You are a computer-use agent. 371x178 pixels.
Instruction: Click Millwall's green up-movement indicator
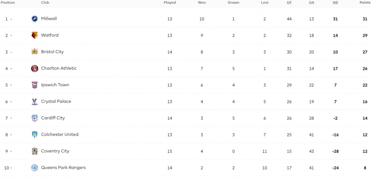(11, 19)
